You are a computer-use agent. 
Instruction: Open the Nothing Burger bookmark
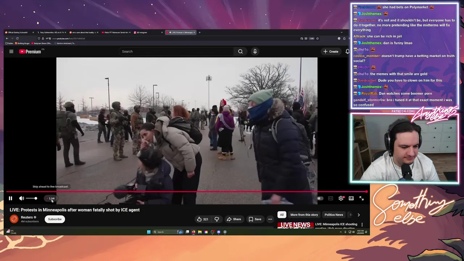(22, 43)
